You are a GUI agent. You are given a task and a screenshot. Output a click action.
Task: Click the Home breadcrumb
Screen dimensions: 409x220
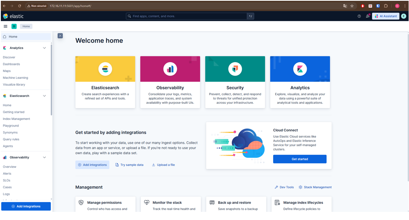pos(26,26)
